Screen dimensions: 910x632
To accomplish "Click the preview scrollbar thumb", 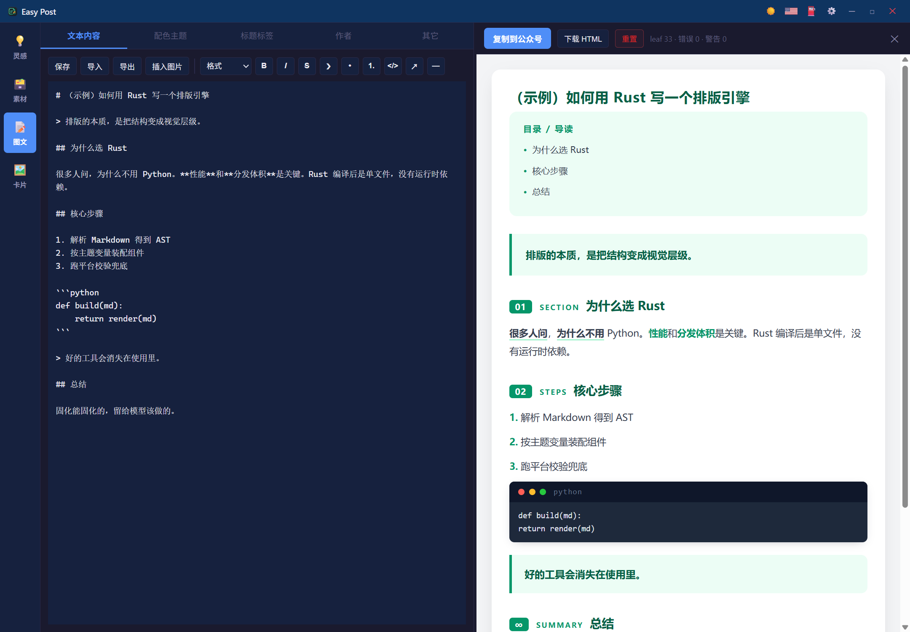I will (x=905, y=287).
